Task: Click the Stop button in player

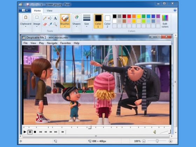Action: tap(35, 132)
